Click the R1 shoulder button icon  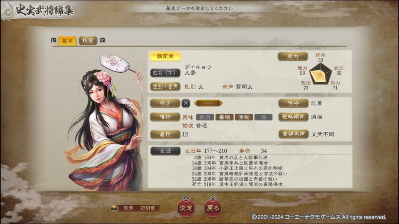point(102,40)
